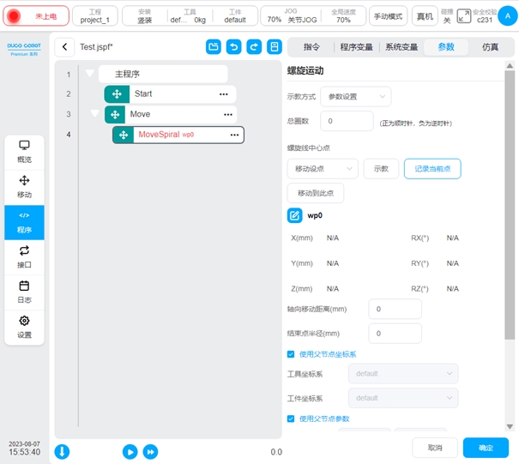This screenshot has width=519, height=464.
Task: Click the edit icon beside wp0
Action: (294, 215)
